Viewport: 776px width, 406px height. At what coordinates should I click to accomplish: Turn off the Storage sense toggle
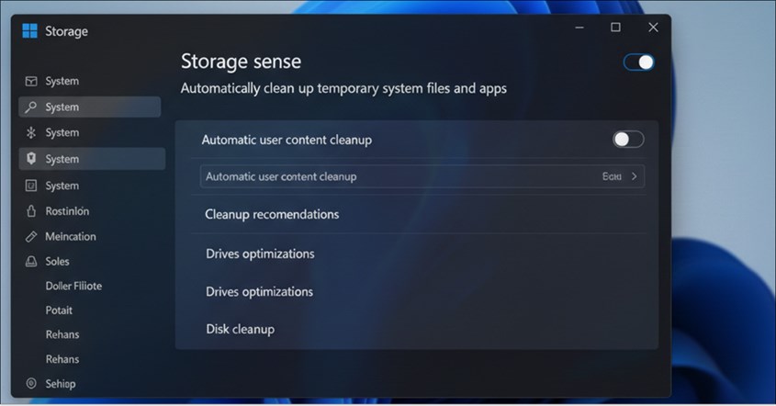(638, 62)
